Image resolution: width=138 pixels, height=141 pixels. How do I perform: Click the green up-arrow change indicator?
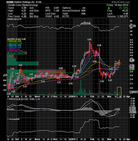109,8
